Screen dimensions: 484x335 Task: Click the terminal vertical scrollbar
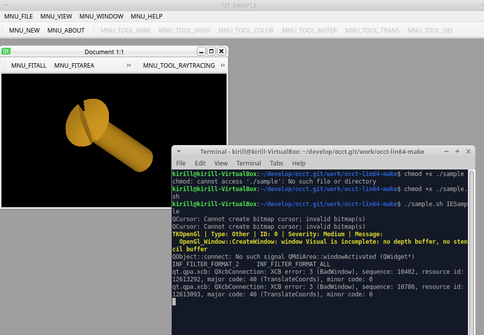pyautogui.click(x=471, y=251)
